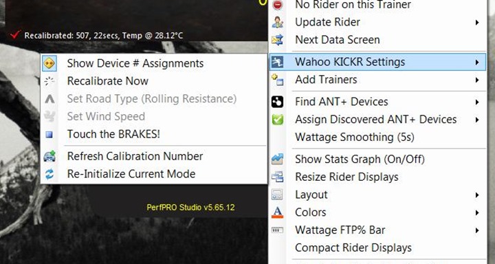Click the red No Rider icon
Screen dimensions: 495x264
278,5
